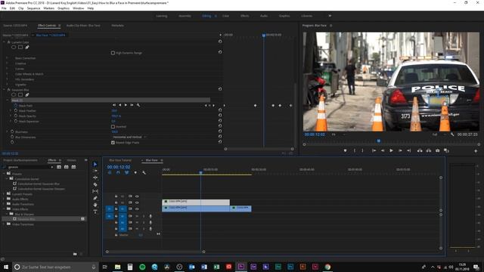Viewport: 484px width, 272px height.
Task: Click Export Frame camera icon
Action: tap(437, 150)
